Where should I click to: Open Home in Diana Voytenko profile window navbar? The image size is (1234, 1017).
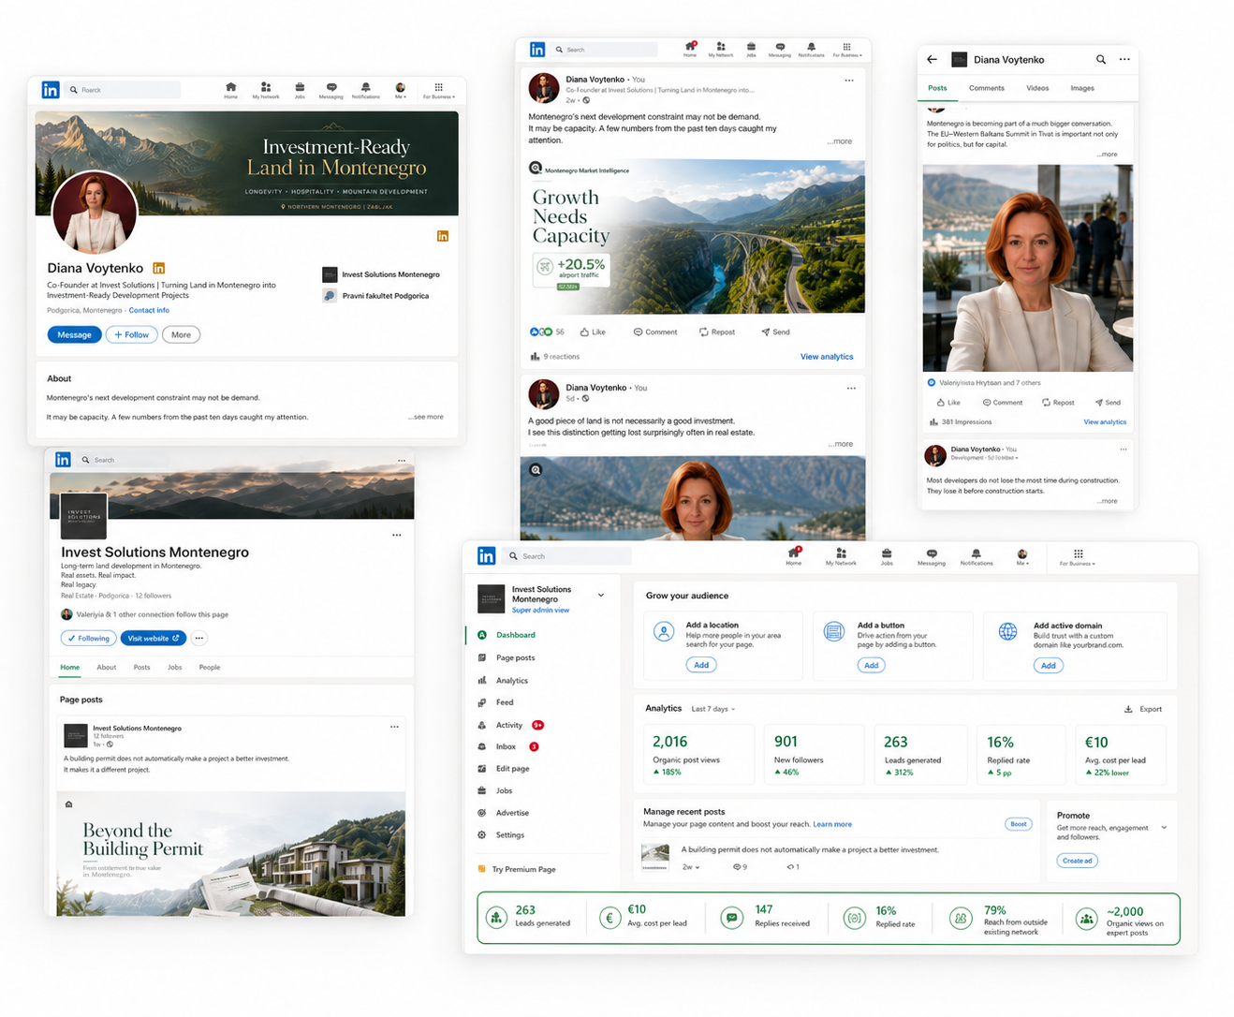[230, 90]
